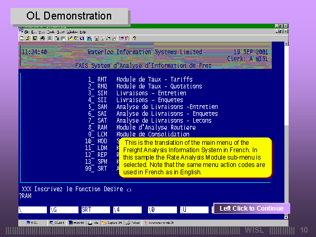Click the New document toolbar icon
This screenshot has width=316, height=237.
pos(21,38)
